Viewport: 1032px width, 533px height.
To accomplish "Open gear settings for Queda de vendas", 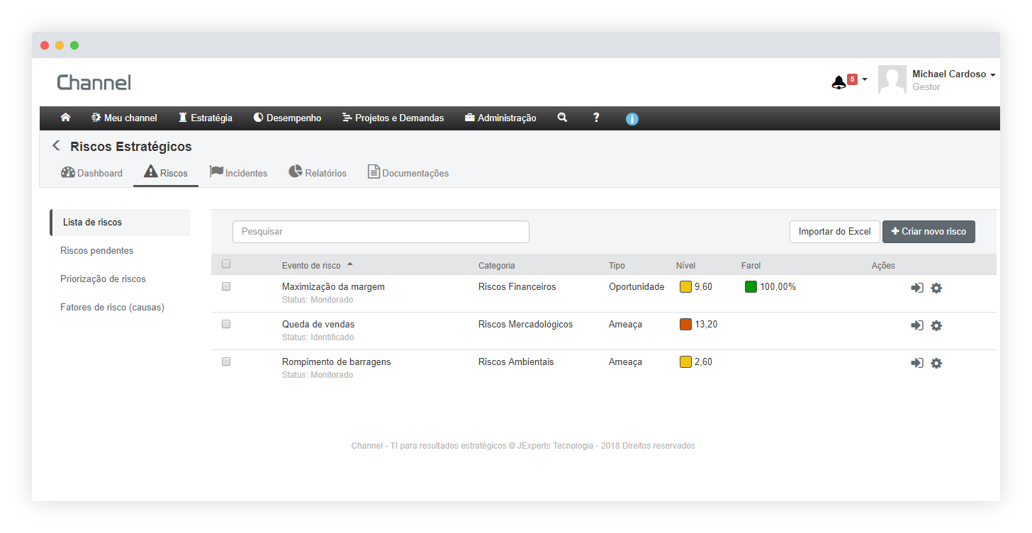I will (x=936, y=325).
